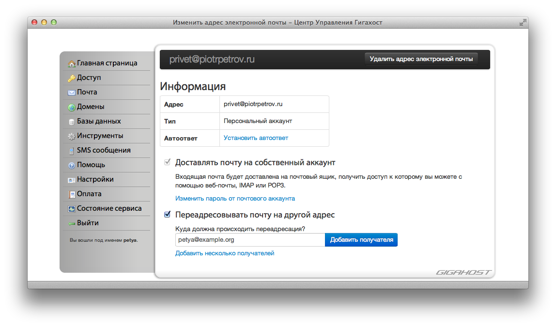Screen dimensions: 556x327
Task: Click Куда должна происходить переадресация? label
Action: 240,229
